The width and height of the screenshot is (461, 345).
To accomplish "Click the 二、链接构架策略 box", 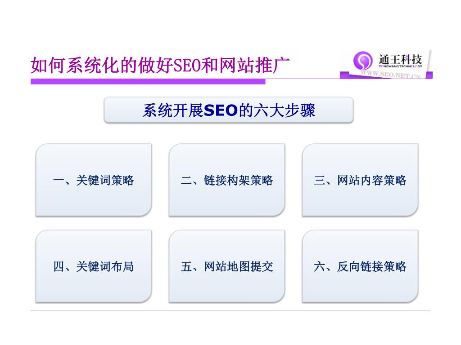I will click(227, 180).
